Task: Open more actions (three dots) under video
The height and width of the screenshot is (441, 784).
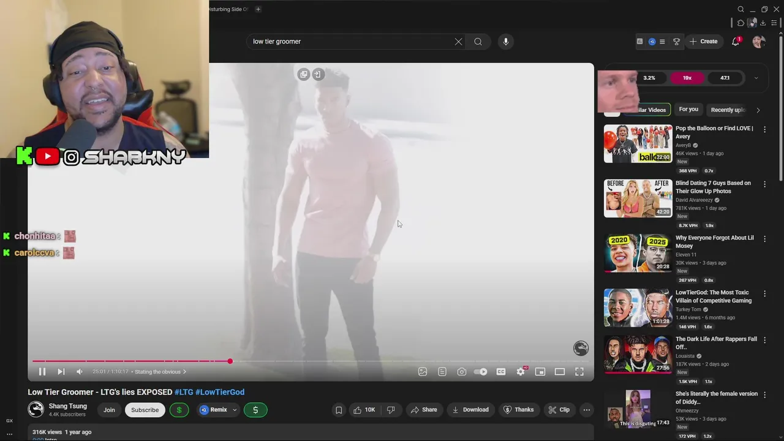Action: [587, 410]
